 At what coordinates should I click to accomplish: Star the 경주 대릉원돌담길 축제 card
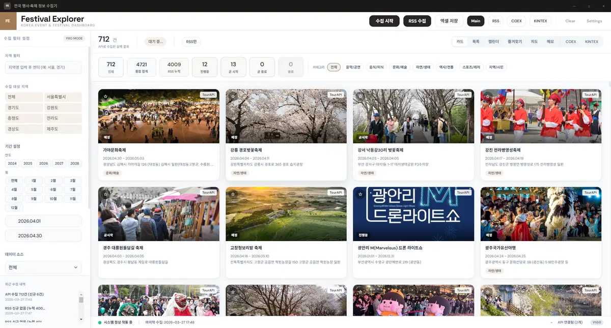pyautogui.click(x=105, y=194)
